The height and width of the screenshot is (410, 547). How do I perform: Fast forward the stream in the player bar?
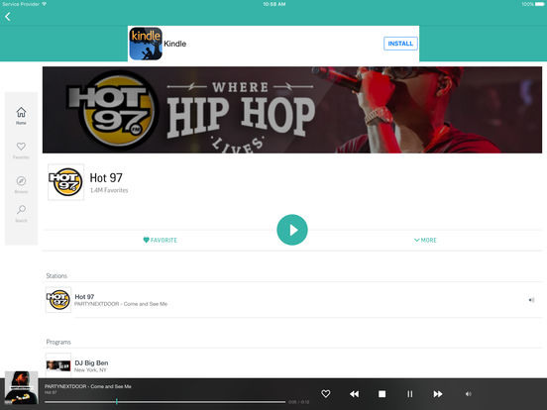(438, 394)
